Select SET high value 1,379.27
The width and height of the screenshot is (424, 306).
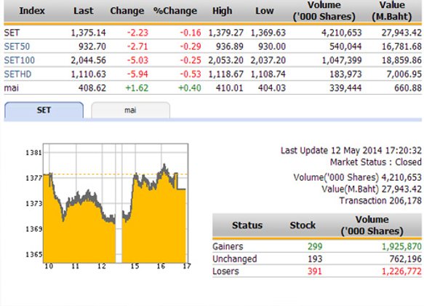coord(225,33)
